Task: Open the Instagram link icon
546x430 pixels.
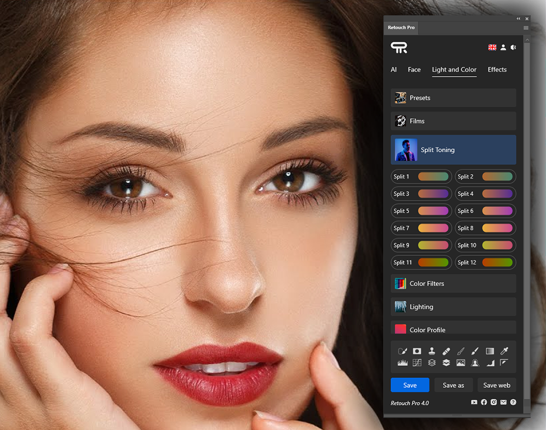Action: [494, 402]
